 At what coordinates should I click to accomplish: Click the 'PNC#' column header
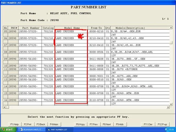(13, 28)
